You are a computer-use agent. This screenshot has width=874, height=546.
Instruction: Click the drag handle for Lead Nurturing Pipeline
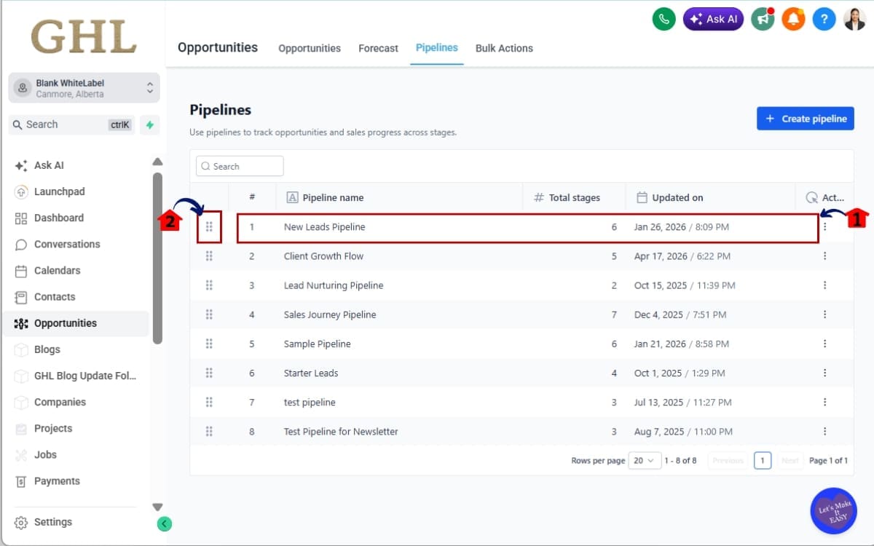(x=209, y=285)
